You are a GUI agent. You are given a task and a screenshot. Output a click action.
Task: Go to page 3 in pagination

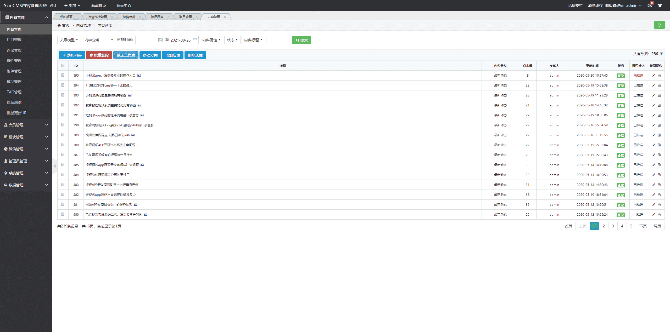pyautogui.click(x=613, y=226)
